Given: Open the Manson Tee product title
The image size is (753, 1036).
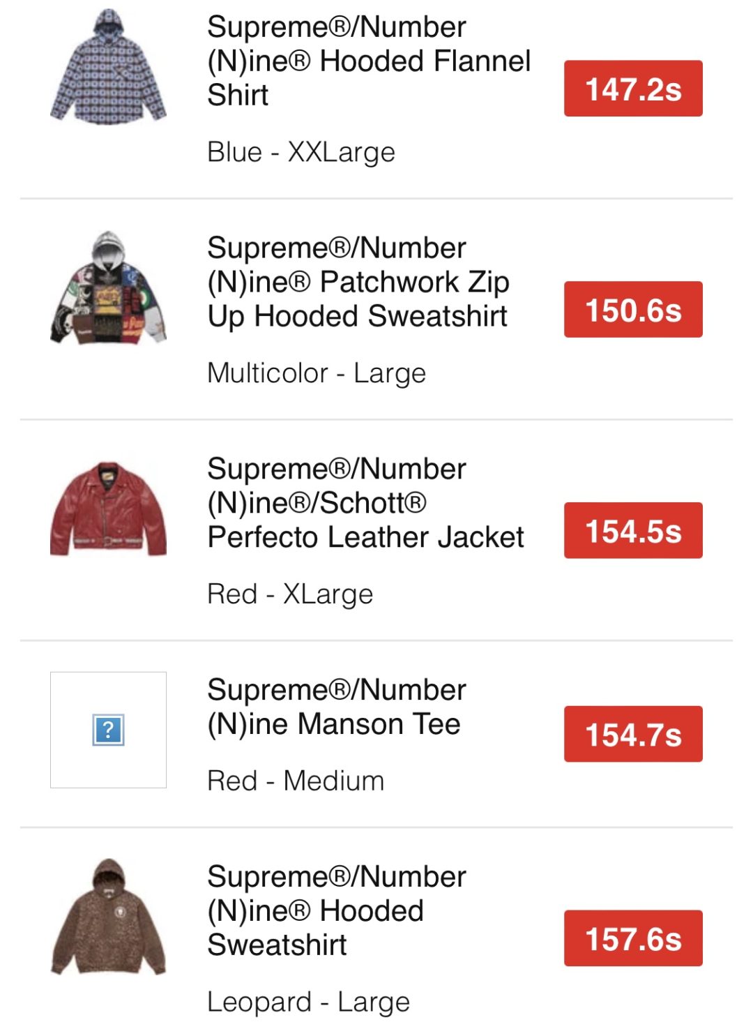Looking at the screenshot, I should coord(336,707).
